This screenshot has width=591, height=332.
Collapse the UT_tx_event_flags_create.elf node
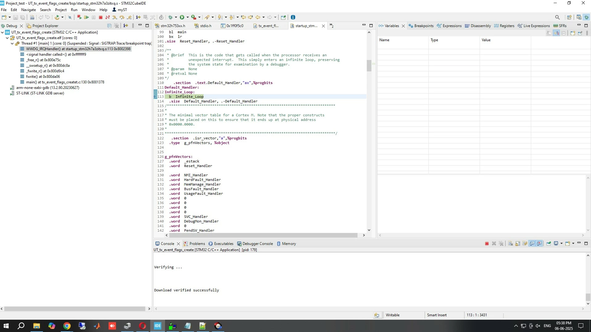(x=7, y=38)
